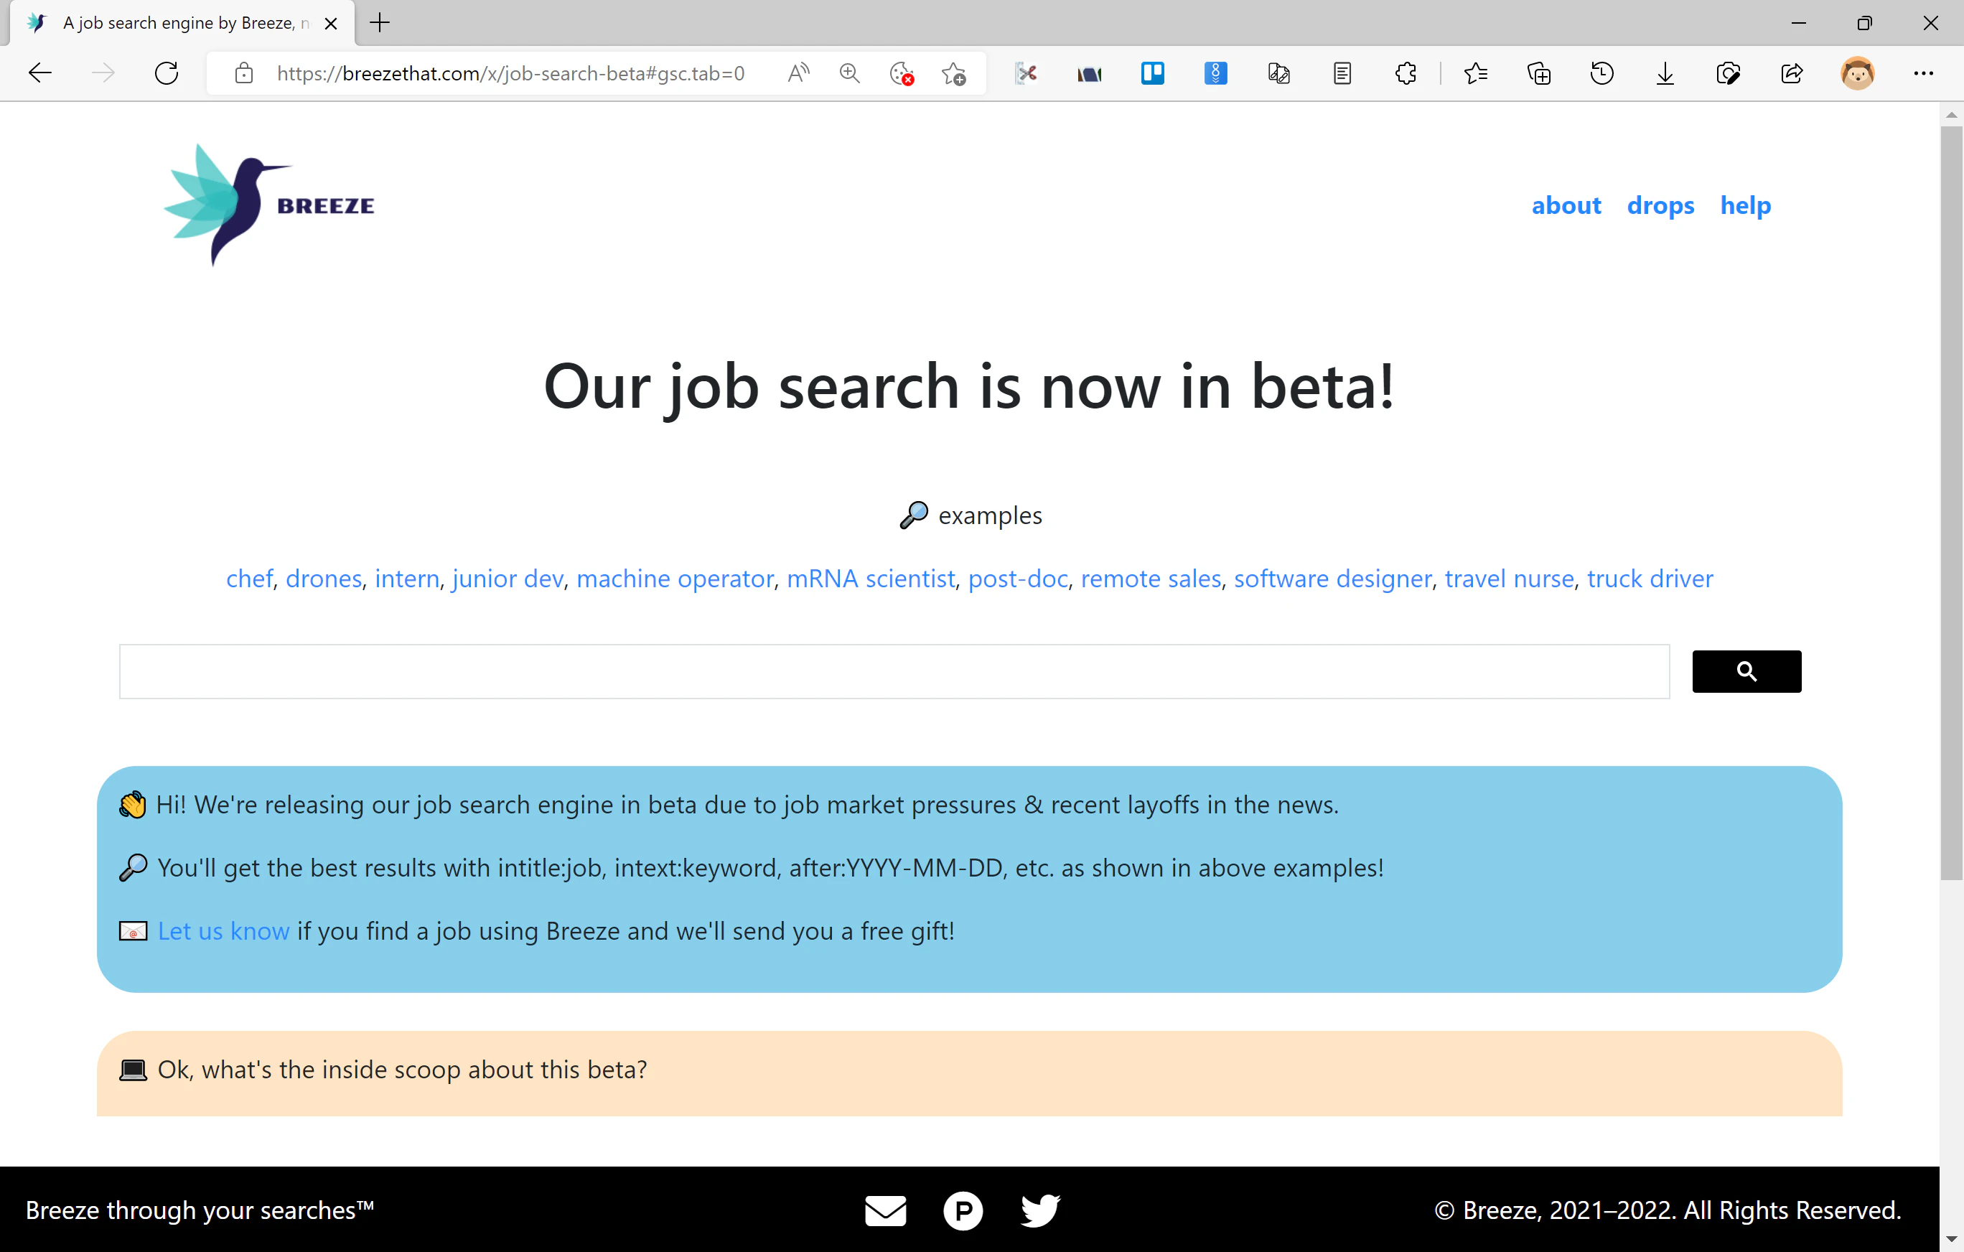
Task: Click the "Let us know" link
Action: [224, 930]
